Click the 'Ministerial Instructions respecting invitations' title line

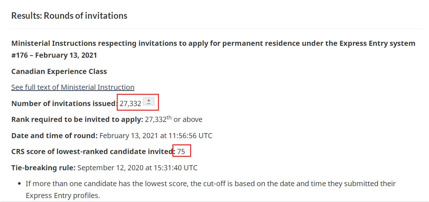tap(213, 44)
